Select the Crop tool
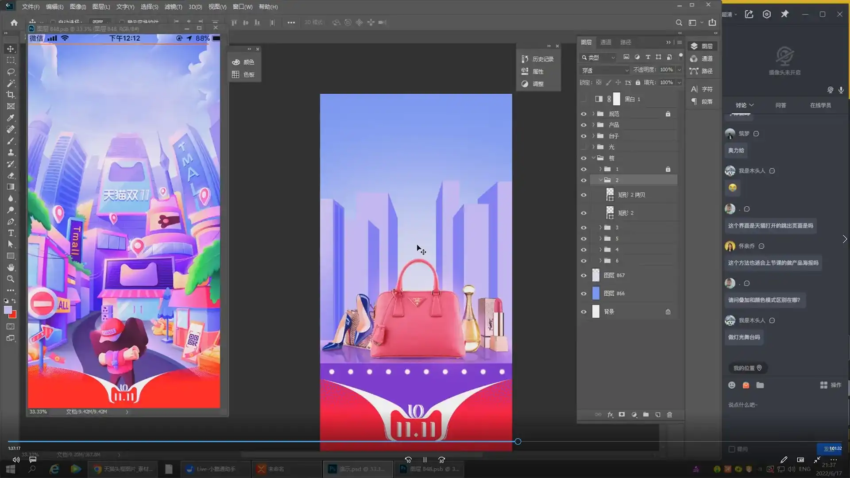The image size is (850, 478). click(11, 95)
